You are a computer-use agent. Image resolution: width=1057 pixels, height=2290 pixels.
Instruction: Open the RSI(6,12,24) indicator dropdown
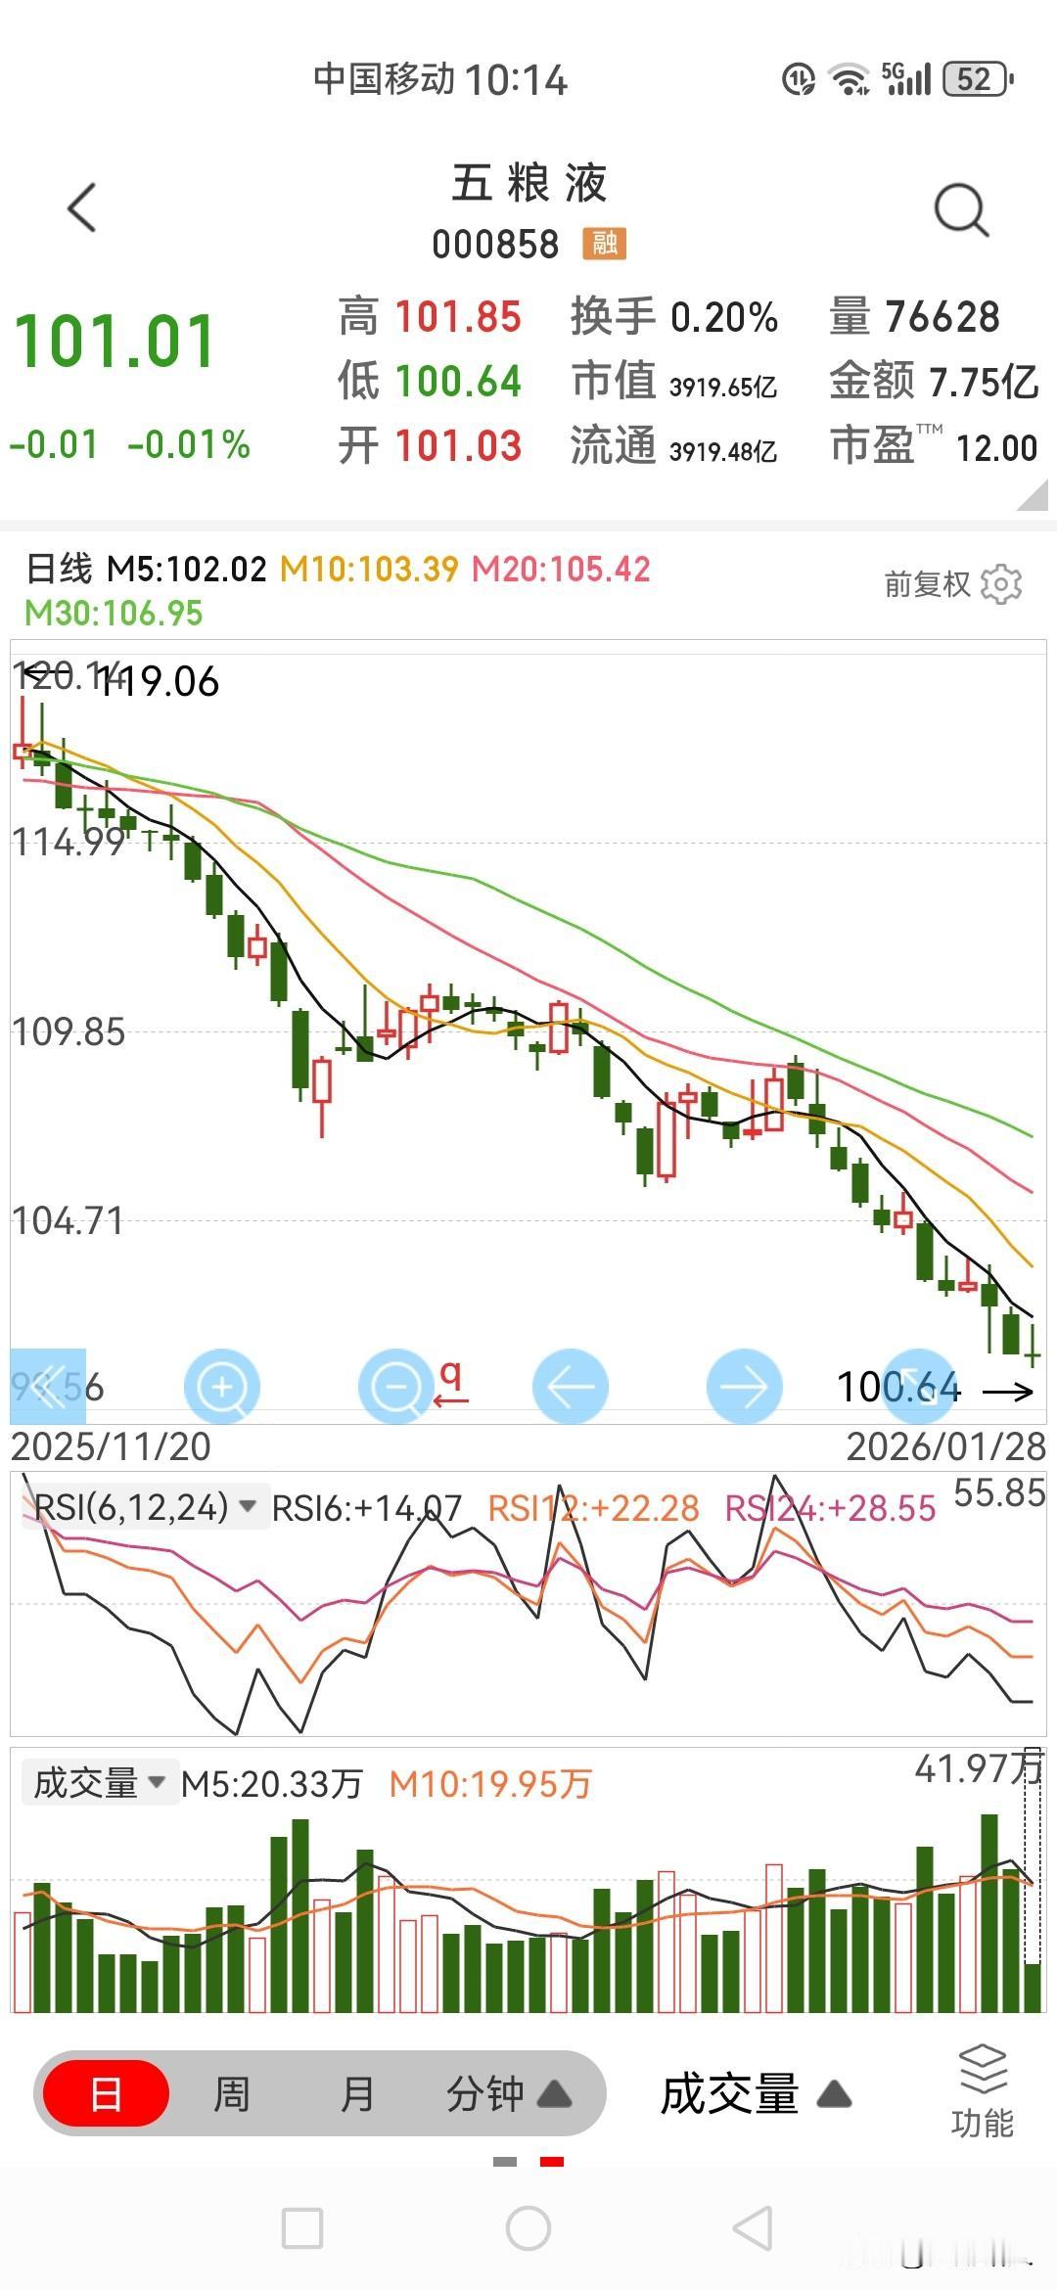pyautogui.click(x=145, y=1508)
